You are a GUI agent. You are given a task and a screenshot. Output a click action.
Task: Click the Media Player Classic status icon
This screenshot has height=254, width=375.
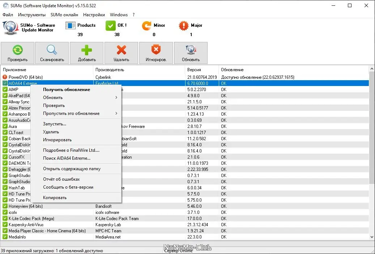point(5,231)
